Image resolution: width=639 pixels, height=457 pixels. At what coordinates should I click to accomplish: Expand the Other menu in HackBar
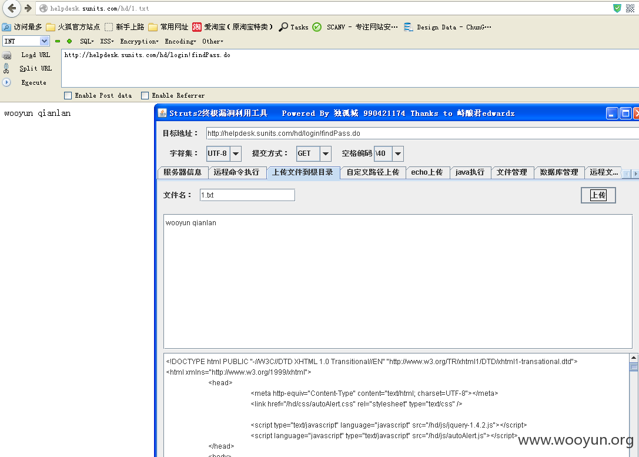coord(212,41)
